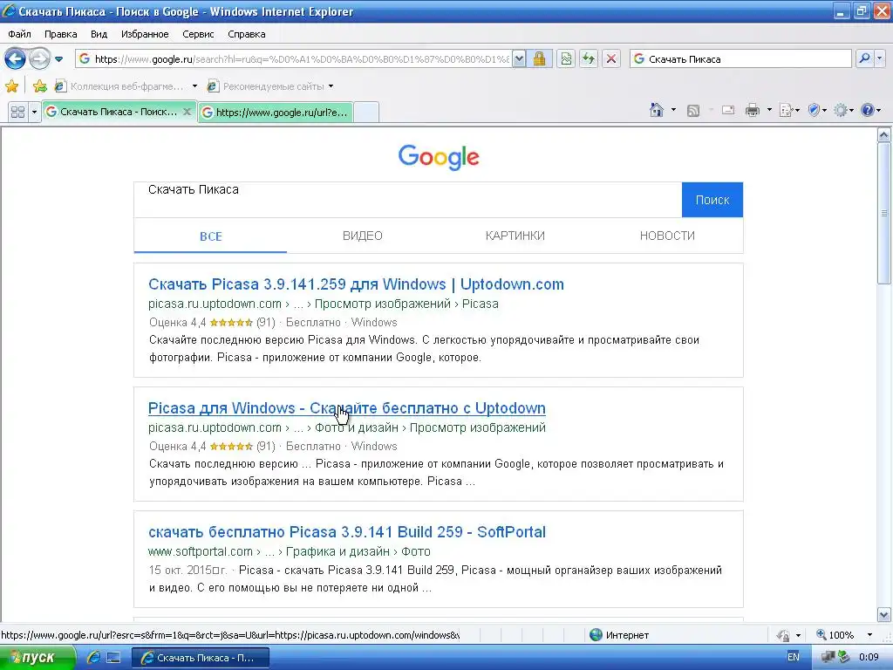Open the Справка menu
The height and width of the screenshot is (670, 893).
[247, 34]
